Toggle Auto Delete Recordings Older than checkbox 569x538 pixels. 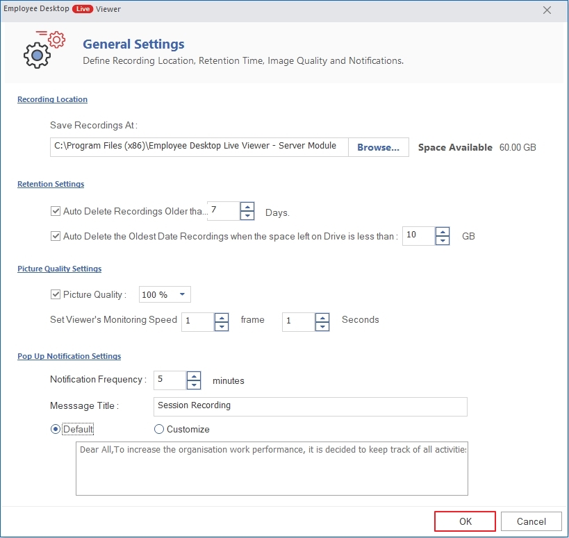pyautogui.click(x=56, y=211)
